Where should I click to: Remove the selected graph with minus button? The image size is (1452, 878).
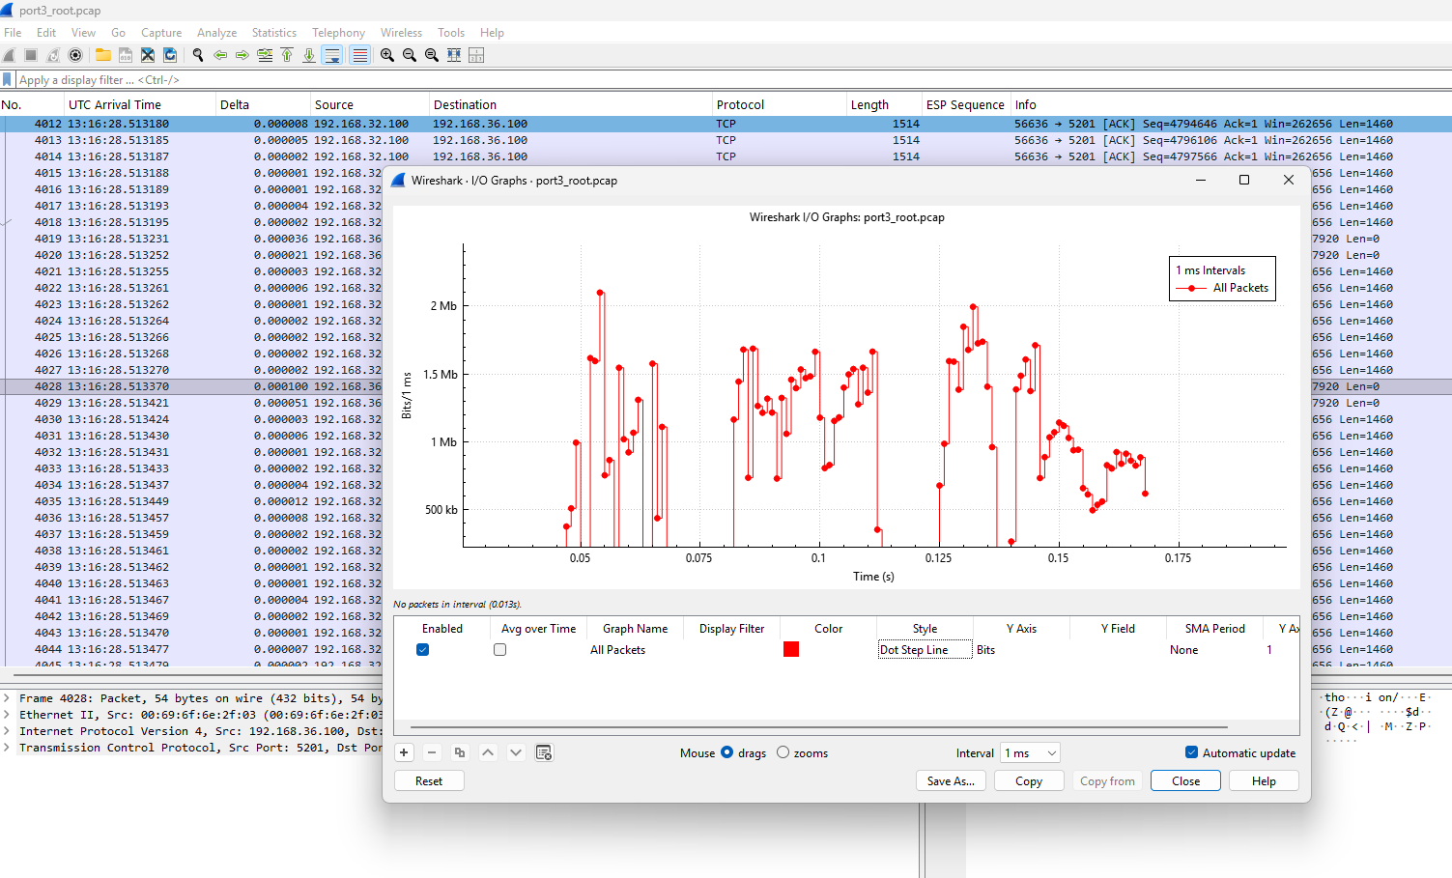pos(432,752)
